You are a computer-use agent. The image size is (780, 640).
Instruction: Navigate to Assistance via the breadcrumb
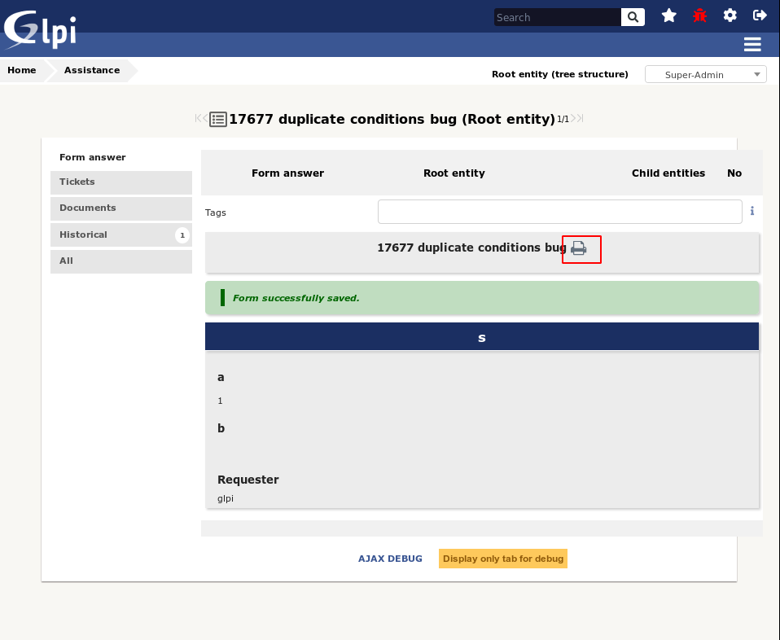tap(91, 70)
